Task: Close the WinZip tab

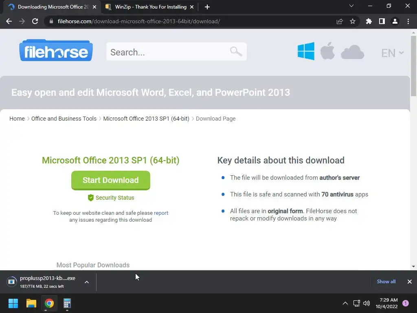Action: click(x=192, y=7)
